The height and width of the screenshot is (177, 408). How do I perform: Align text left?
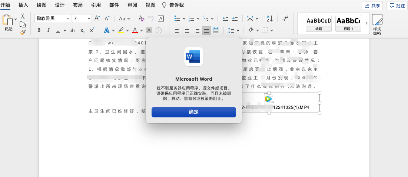178,30
